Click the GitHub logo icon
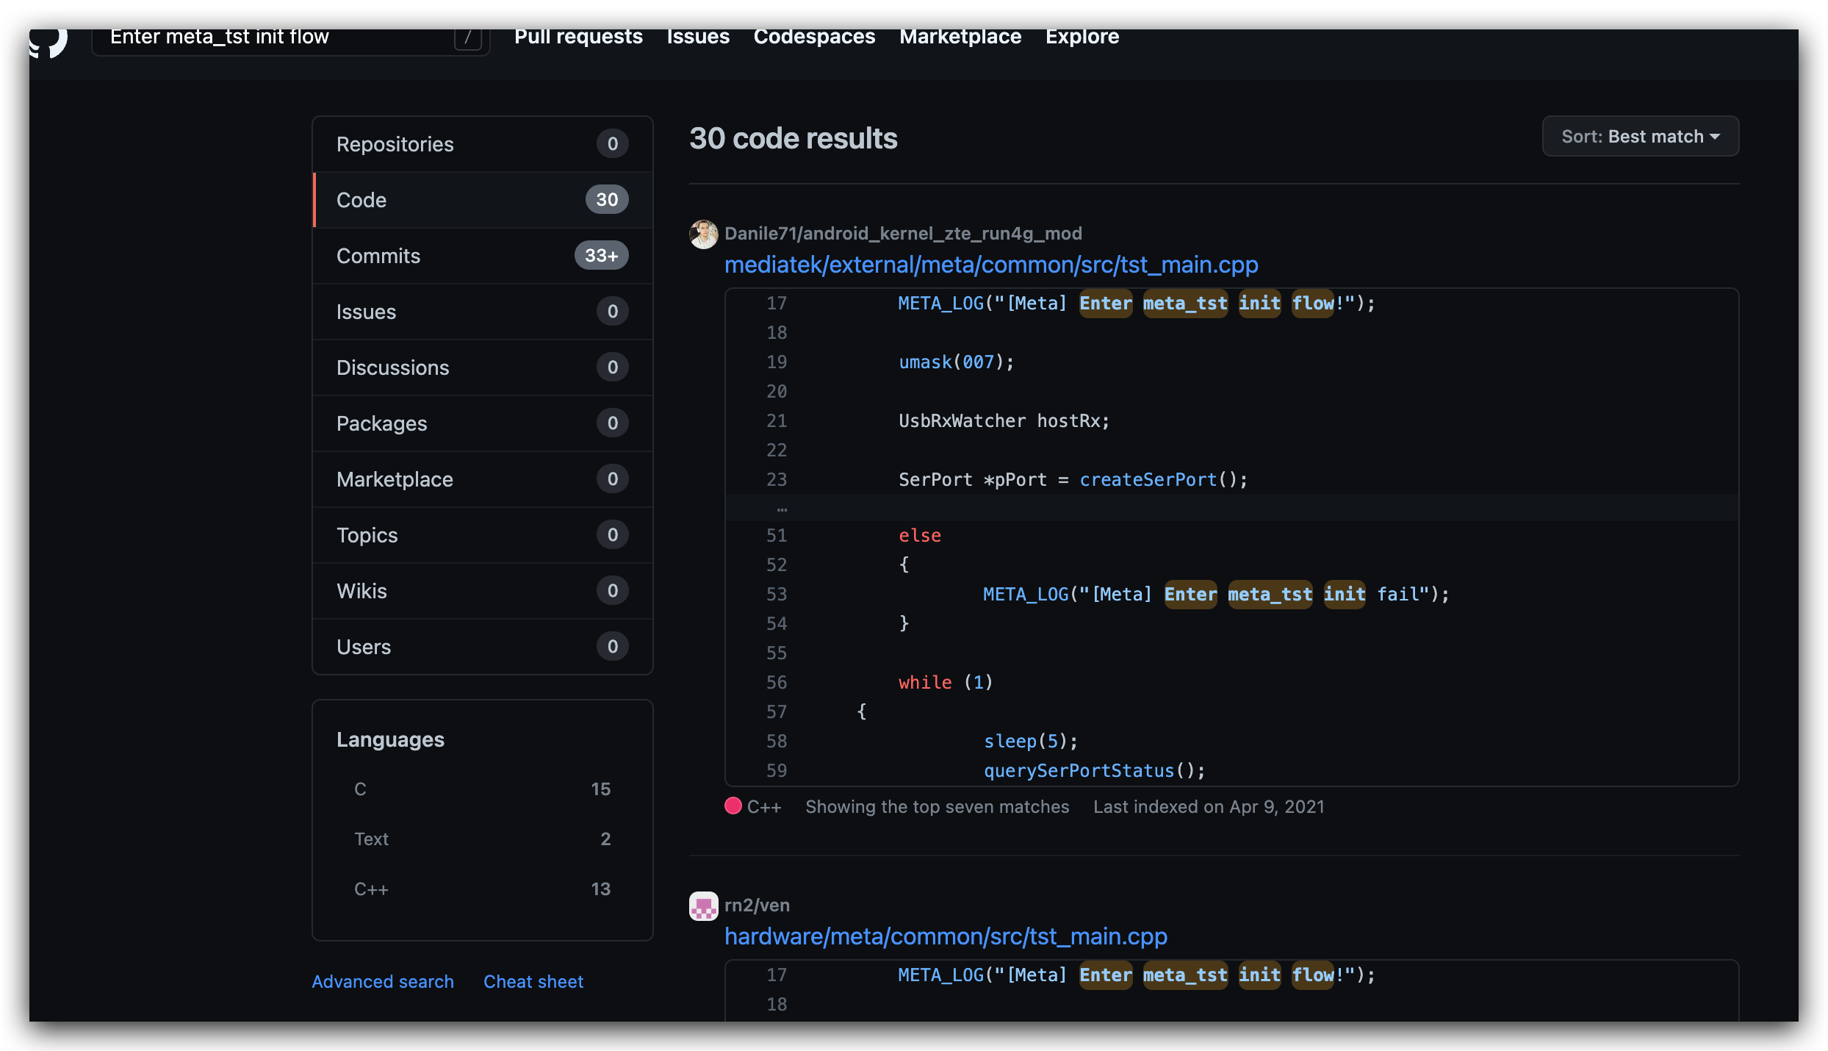Viewport: 1828px width, 1051px height. (x=49, y=40)
